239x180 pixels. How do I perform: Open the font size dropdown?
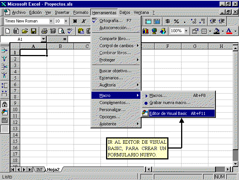point(66,21)
